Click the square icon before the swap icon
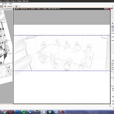This screenshot has width=114, height=114. point(2,6)
